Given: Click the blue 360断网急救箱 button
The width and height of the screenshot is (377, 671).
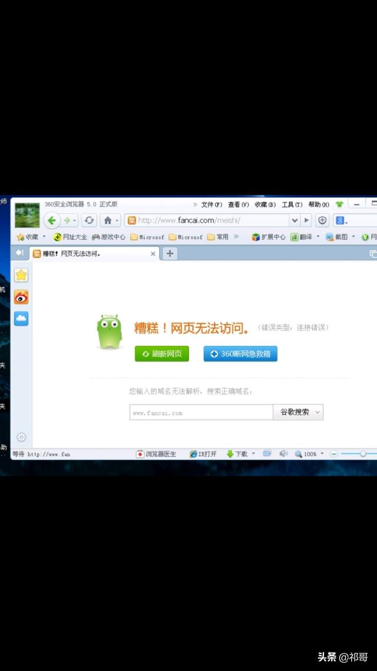Looking at the screenshot, I should tap(240, 354).
